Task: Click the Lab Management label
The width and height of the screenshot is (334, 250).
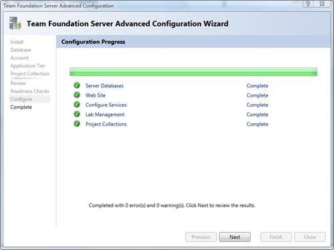Action: click(x=105, y=115)
